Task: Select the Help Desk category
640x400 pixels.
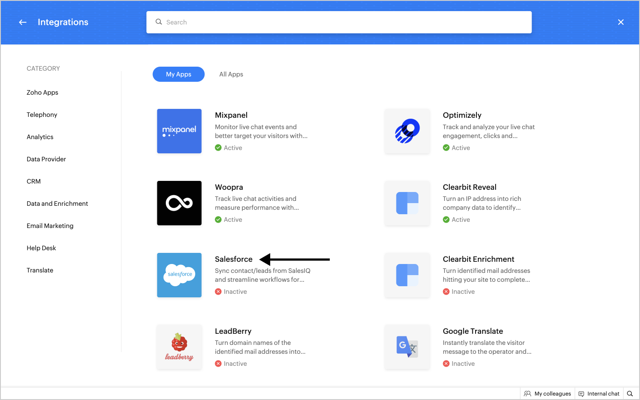Action: pos(41,248)
